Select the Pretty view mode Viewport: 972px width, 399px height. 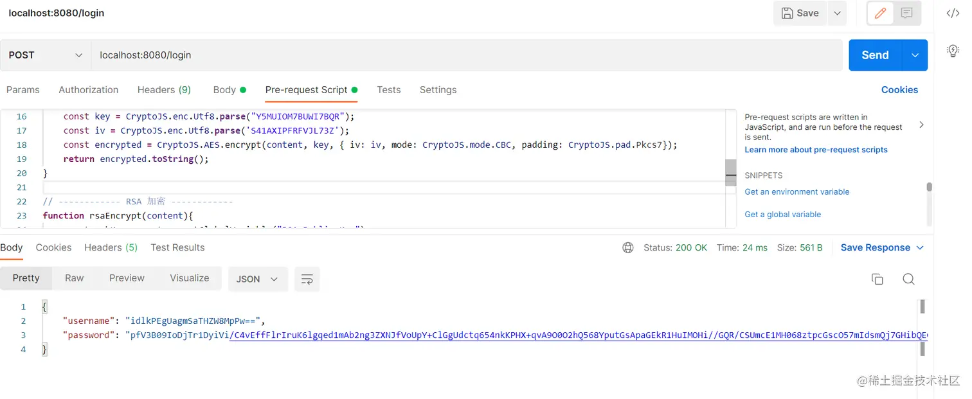pos(26,278)
